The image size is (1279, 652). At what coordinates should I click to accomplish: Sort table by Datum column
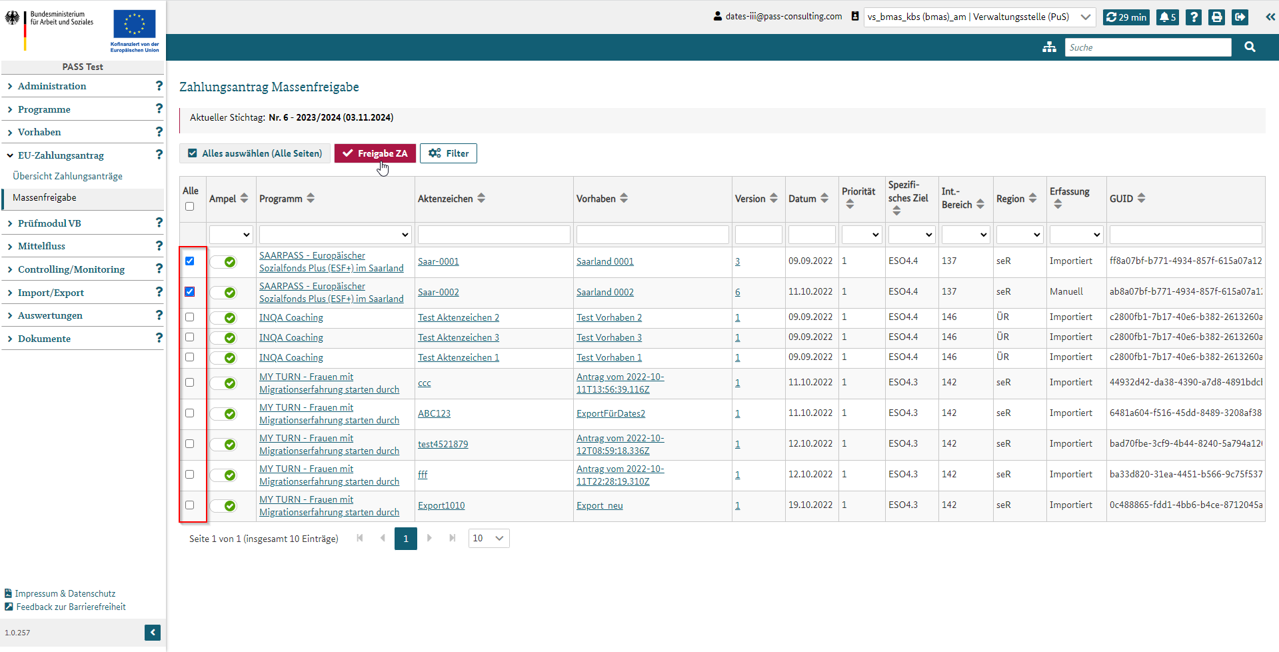pos(824,198)
